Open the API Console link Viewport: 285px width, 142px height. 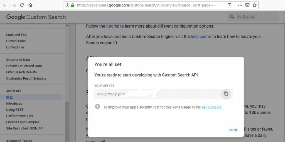tap(212, 107)
